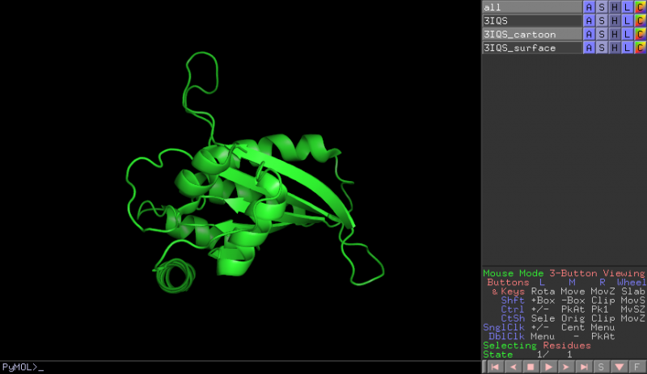Viewport: 647px width, 374px height.
Task: Open the Action menu for 3IQS_cartoon
Action: [x=589, y=34]
